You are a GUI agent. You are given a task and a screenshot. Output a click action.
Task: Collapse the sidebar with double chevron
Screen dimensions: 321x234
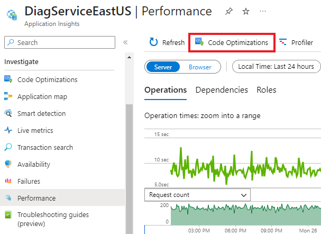pyautogui.click(x=125, y=42)
